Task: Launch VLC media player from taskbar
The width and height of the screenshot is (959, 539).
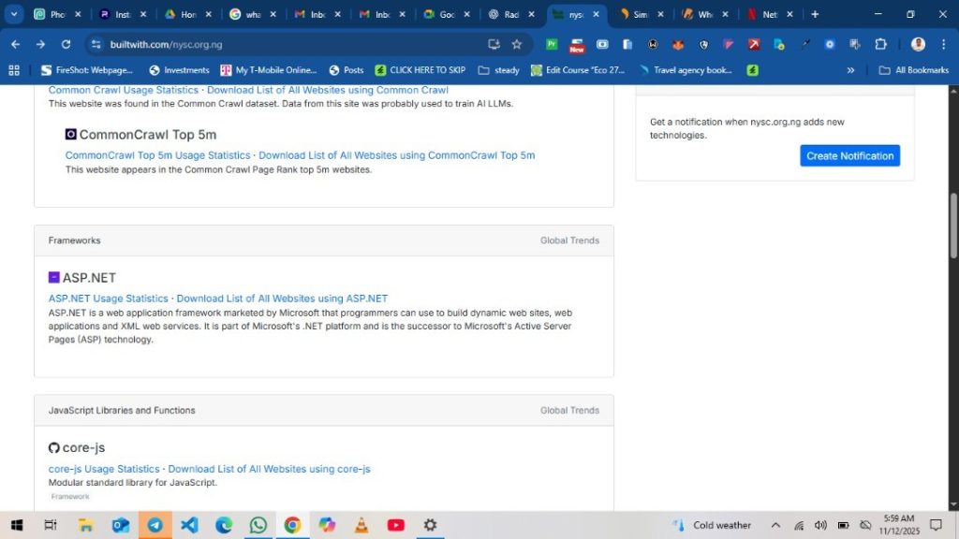Action: tap(361, 525)
